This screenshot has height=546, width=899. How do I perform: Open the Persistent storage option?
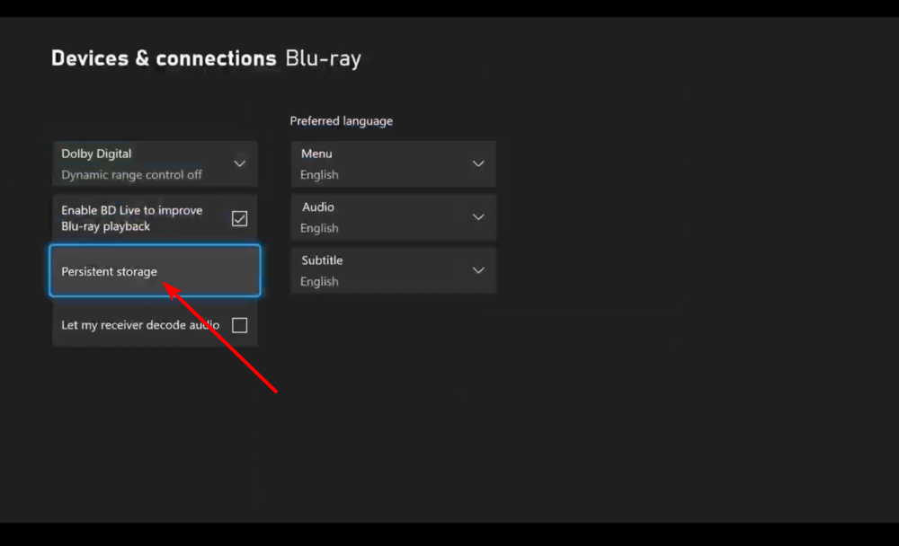(x=155, y=270)
